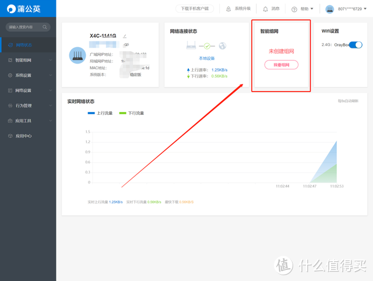Expand the 系统设置 sidebar chevron
The height and width of the screenshot is (281, 373).
51,75
